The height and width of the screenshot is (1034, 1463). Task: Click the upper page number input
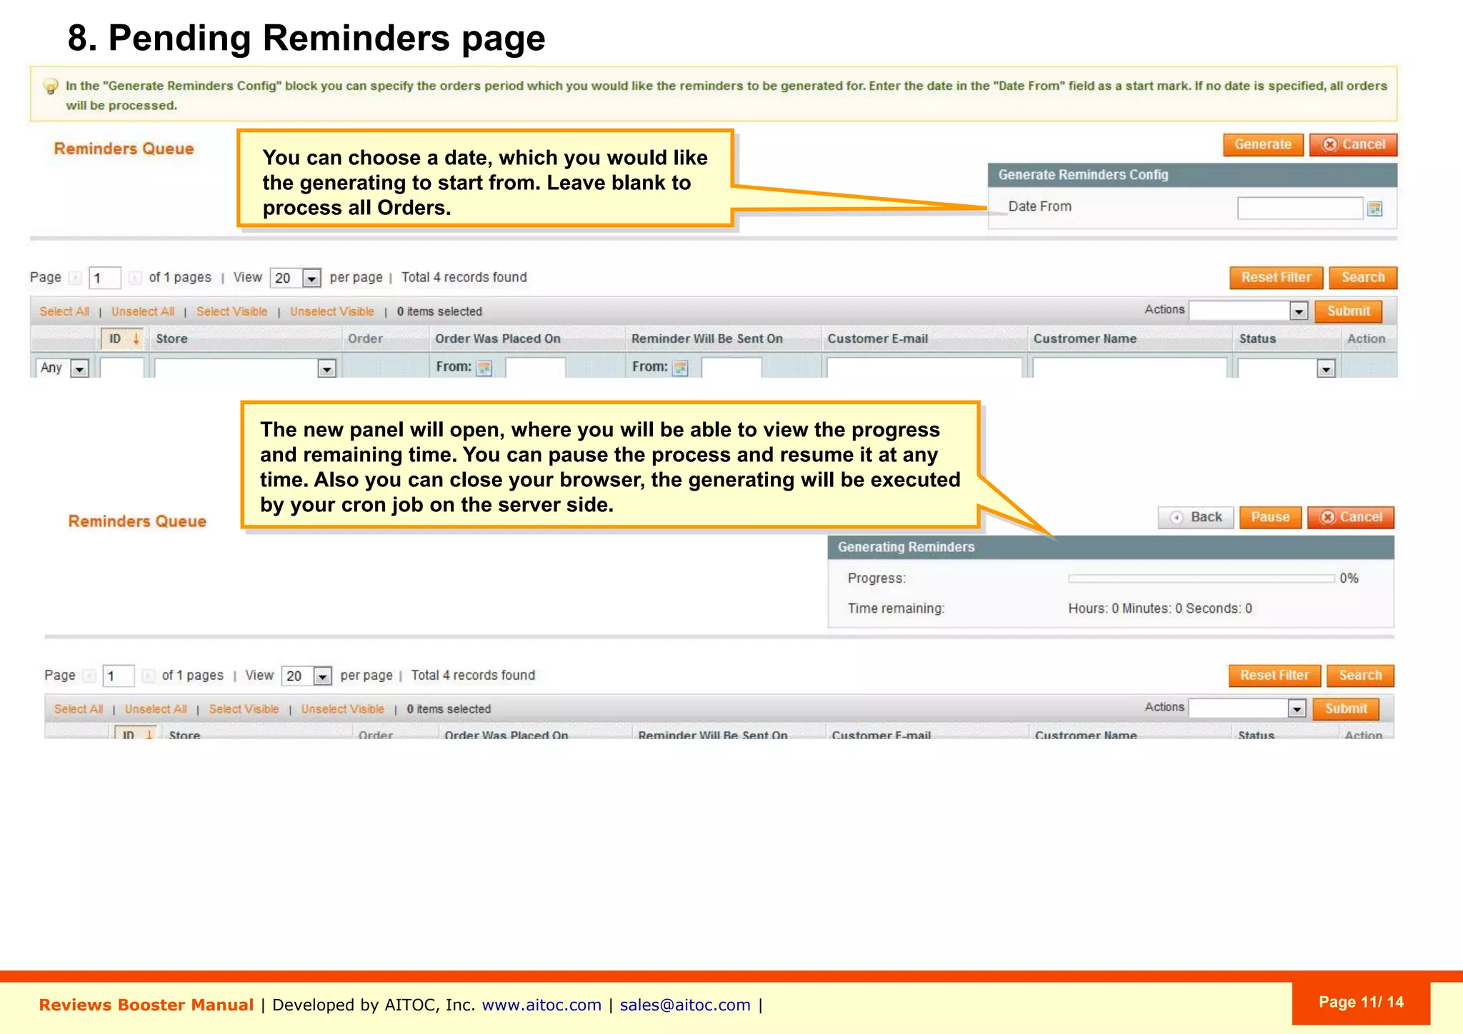(104, 278)
